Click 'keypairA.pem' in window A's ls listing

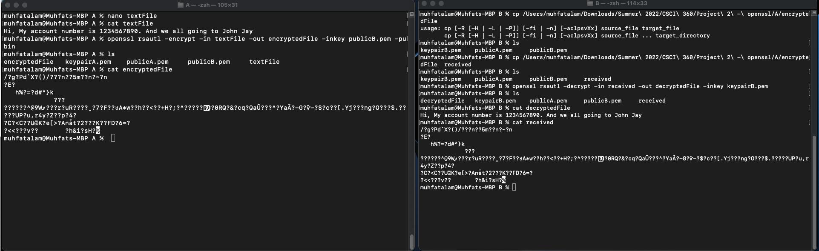88,62
